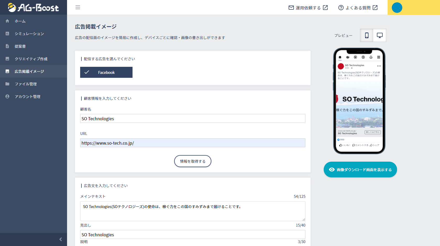The width and height of the screenshot is (440, 246).
Task: Open the ホーム menu item
Action: (20, 21)
